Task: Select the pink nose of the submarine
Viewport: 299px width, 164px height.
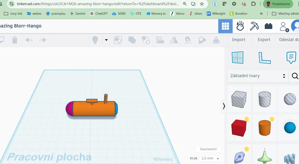Action: (x=70, y=109)
